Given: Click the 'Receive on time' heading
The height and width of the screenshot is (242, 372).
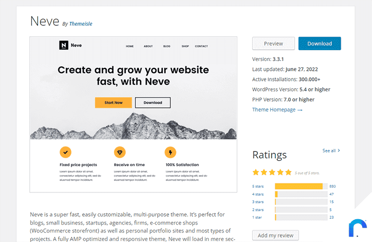Looking at the screenshot, I should [129, 165].
